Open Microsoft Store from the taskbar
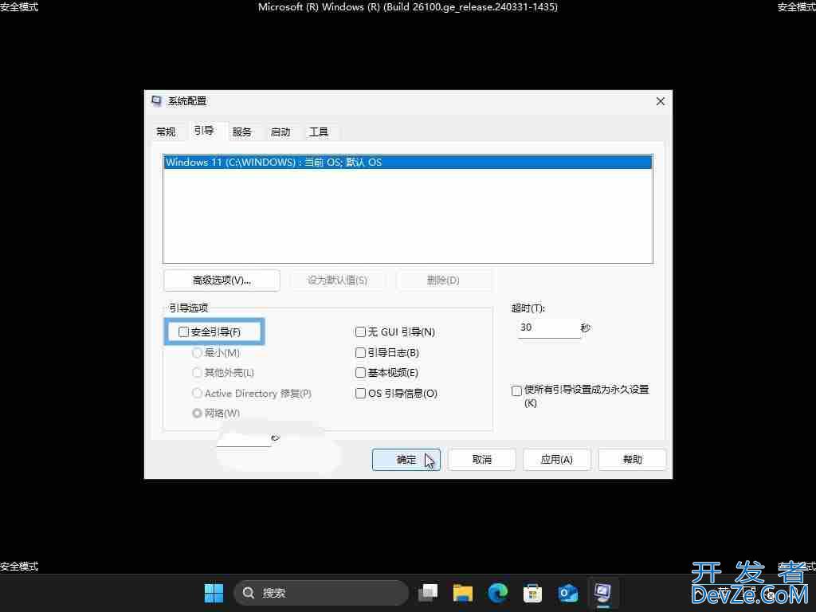This screenshot has width=816, height=612. 532,593
